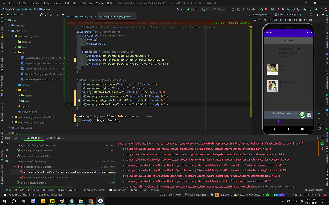Open the Tools menu
Viewport: 329px width, 205px height.
pos(83,3)
